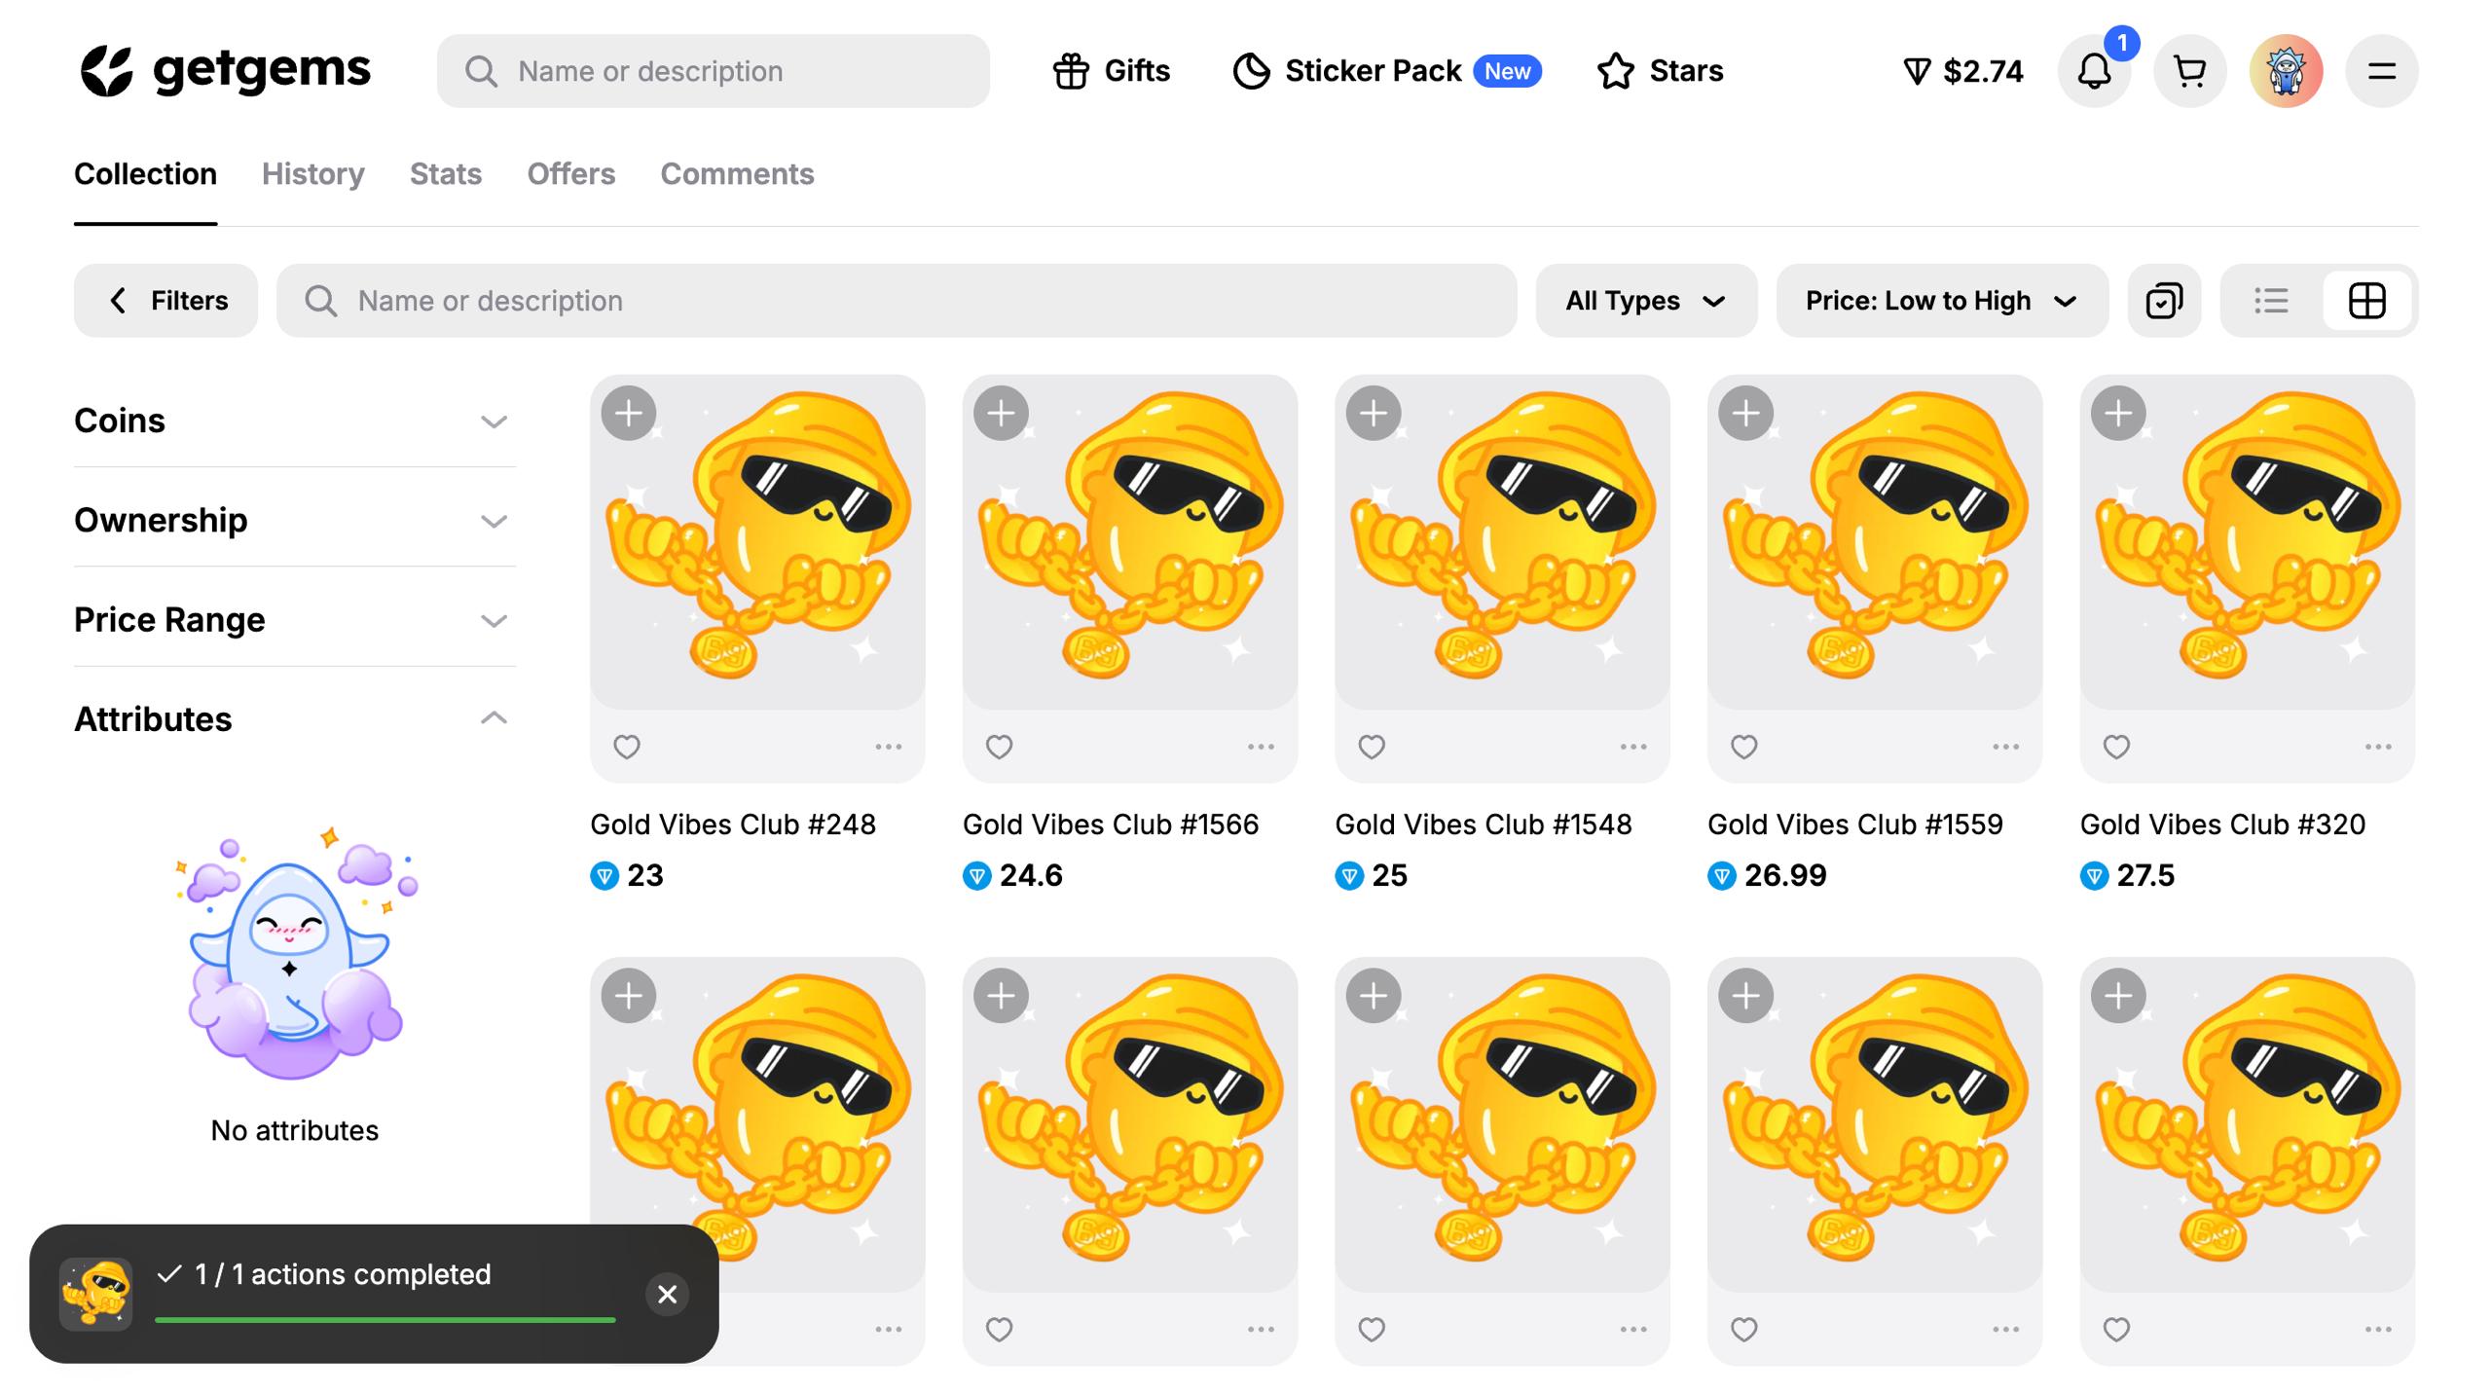
Task: Open more options for Gold Vibes Club #1566
Action: (x=1261, y=747)
